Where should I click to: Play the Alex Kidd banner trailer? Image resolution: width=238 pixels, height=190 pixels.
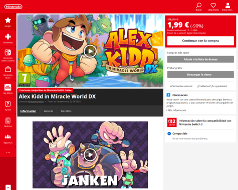pos(90,51)
